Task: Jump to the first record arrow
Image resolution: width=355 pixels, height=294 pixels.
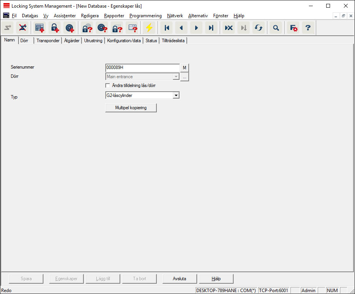Action: pyautogui.click(x=167, y=28)
